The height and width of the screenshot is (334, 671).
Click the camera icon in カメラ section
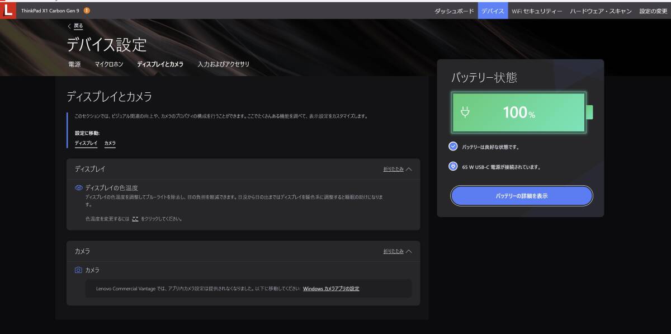(x=78, y=270)
